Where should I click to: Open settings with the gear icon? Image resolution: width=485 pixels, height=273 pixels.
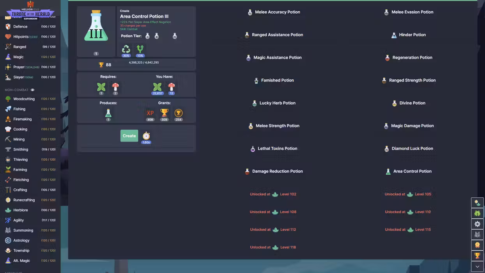click(x=477, y=224)
